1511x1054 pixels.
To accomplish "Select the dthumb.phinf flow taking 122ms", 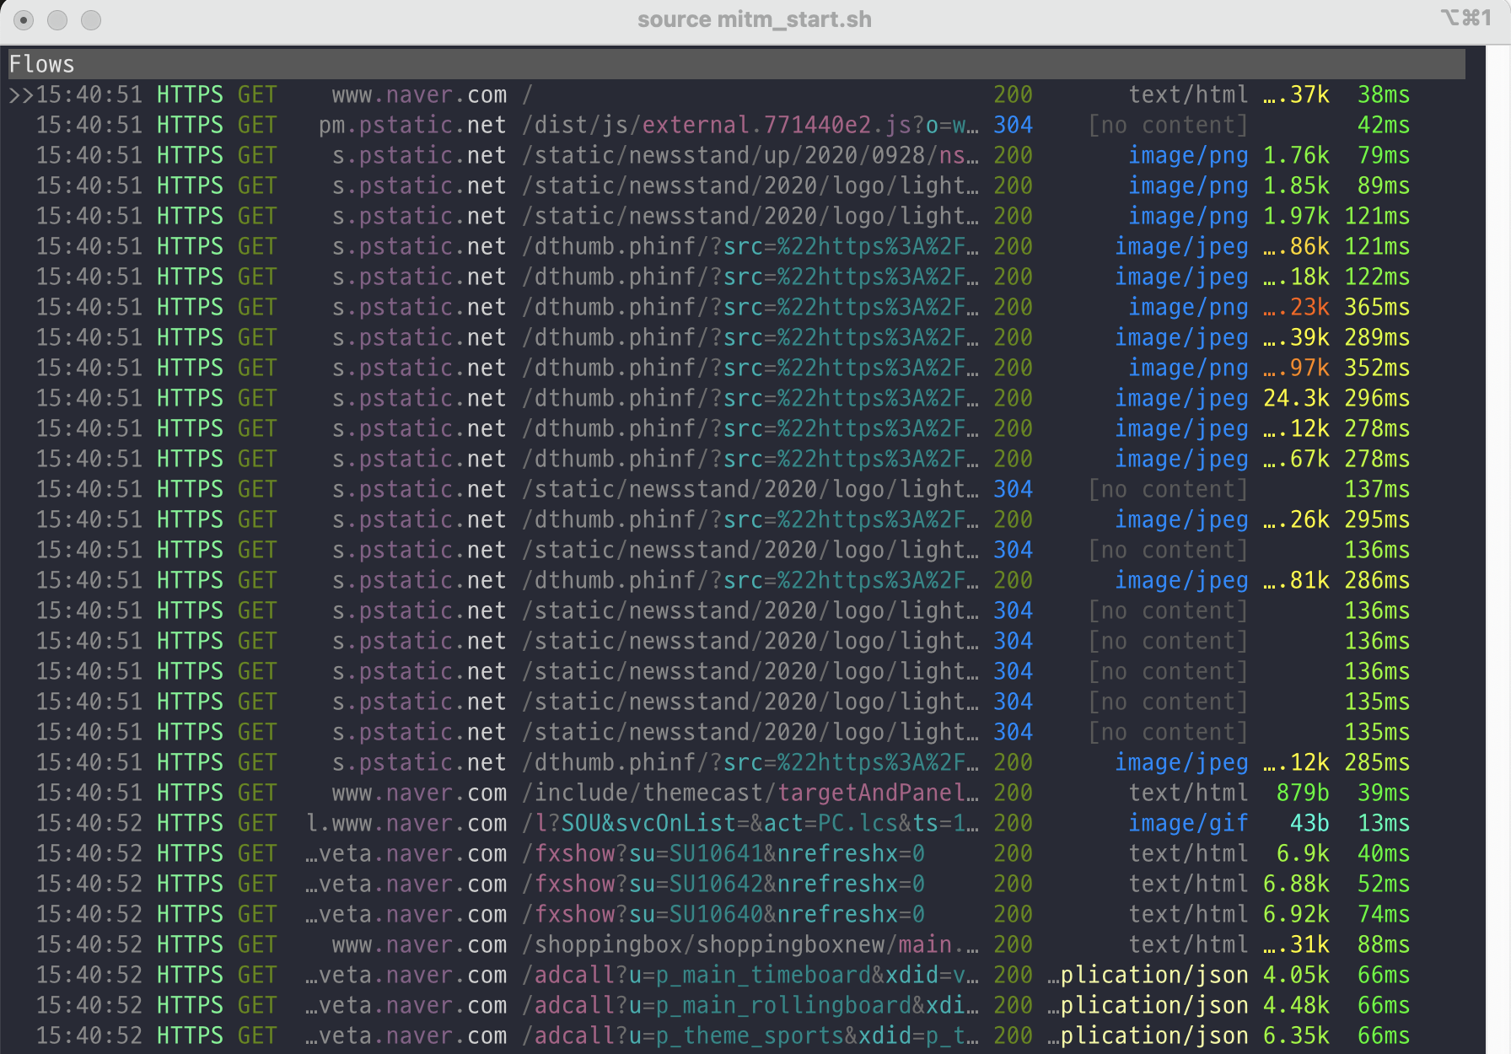I will tap(736, 277).
